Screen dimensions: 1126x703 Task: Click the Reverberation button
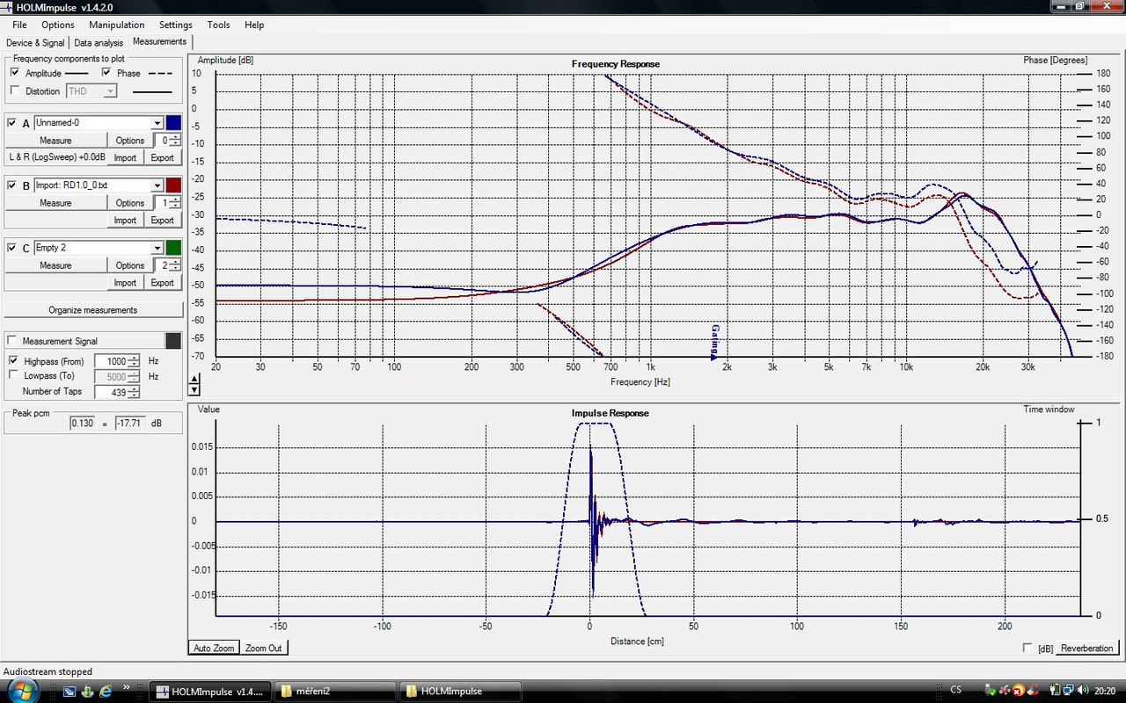click(1086, 648)
